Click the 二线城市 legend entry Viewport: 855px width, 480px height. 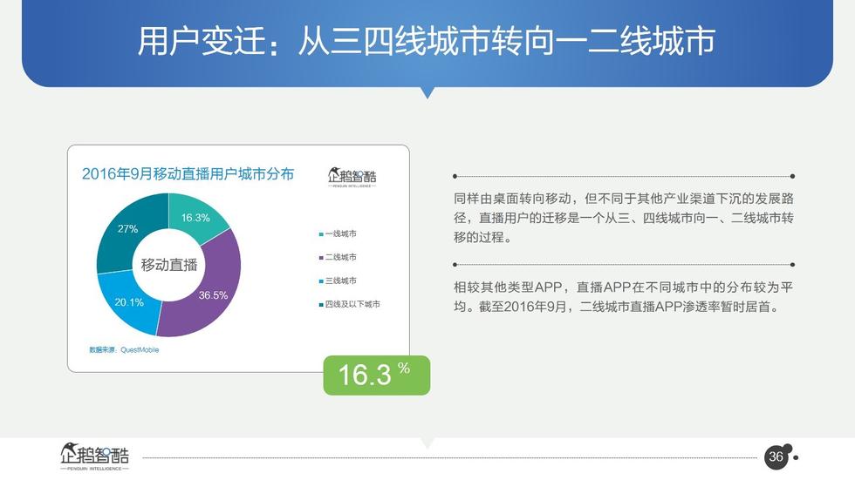(x=338, y=257)
